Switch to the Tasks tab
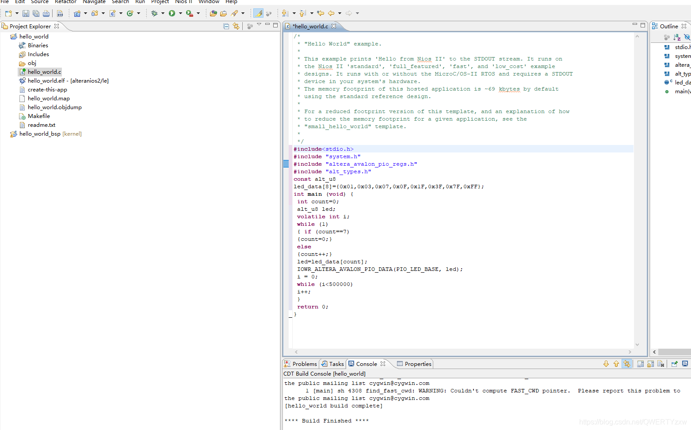Image resolution: width=691 pixels, height=430 pixels. 332,364
